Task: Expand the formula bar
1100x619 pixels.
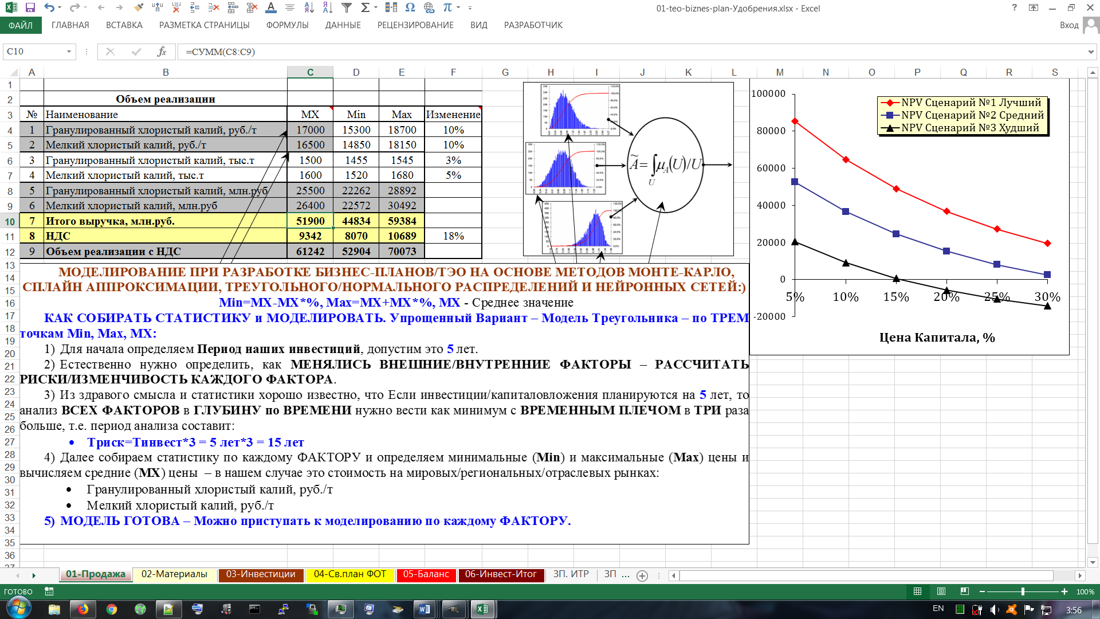Action: pos(1091,52)
